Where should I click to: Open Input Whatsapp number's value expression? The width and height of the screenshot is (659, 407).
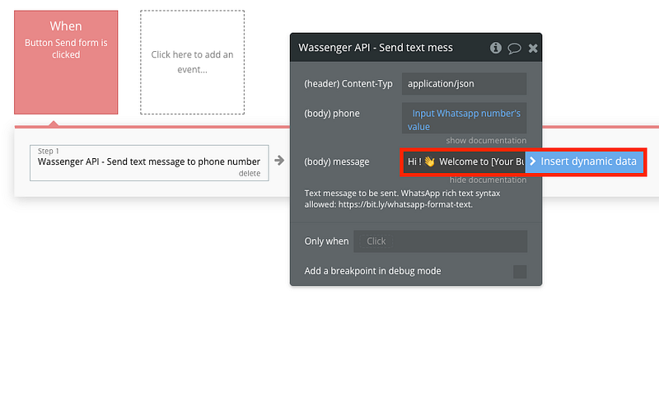[x=465, y=119]
